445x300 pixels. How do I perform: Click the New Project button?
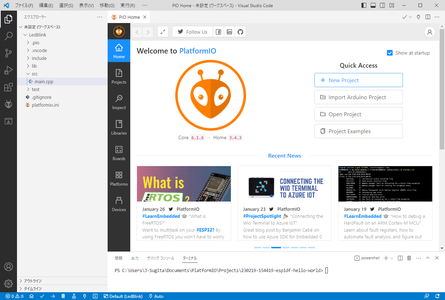pyautogui.click(x=359, y=80)
